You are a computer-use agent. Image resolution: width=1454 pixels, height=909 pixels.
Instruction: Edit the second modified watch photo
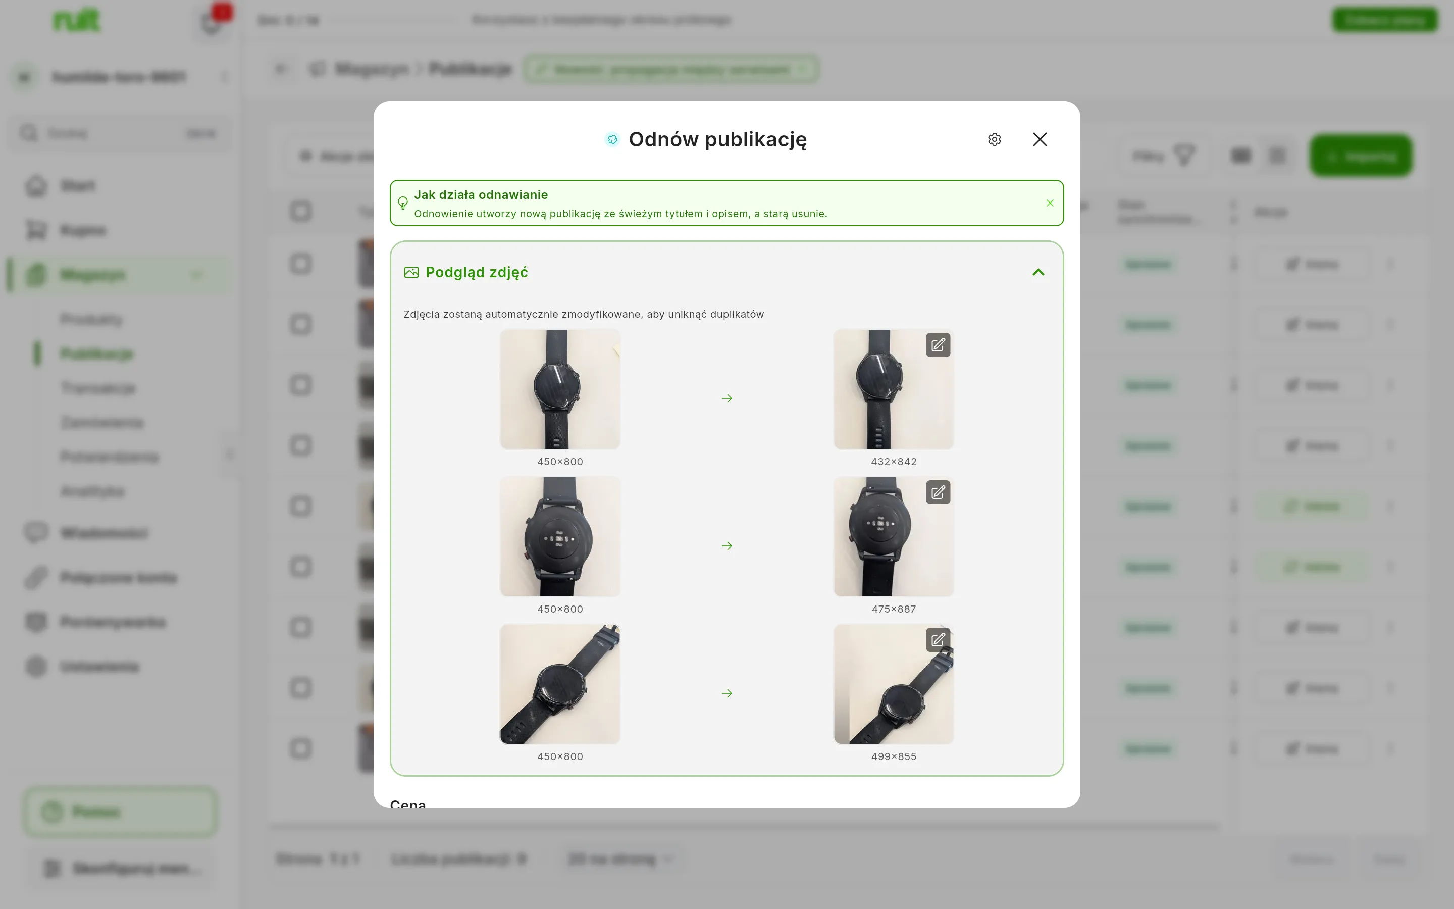(938, 492)
